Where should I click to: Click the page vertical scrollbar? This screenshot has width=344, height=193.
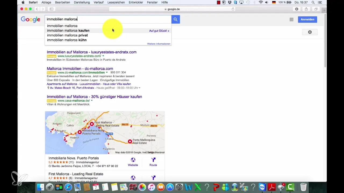pos(325,40)
